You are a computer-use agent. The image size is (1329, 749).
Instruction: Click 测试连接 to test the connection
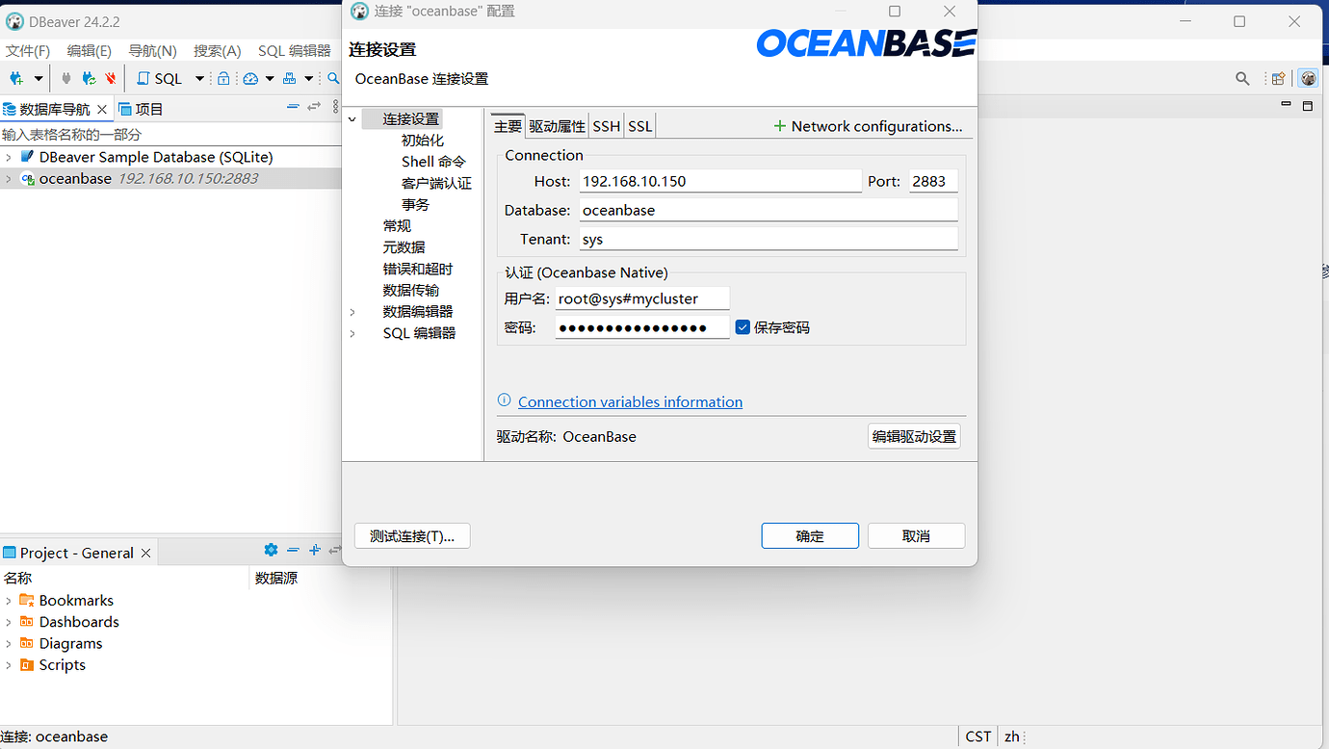[412, 535]
